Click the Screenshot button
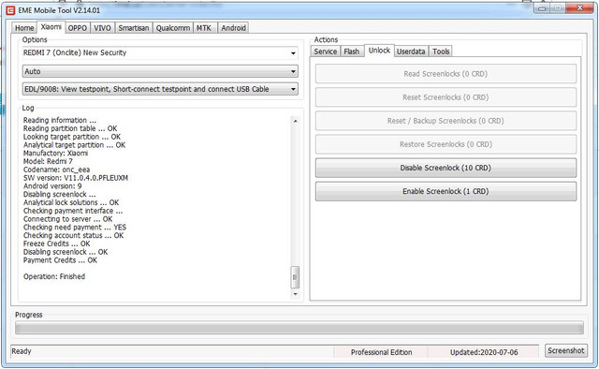This screenshot has width=599, height=369. pyautogui.click(x=565, y=350)
